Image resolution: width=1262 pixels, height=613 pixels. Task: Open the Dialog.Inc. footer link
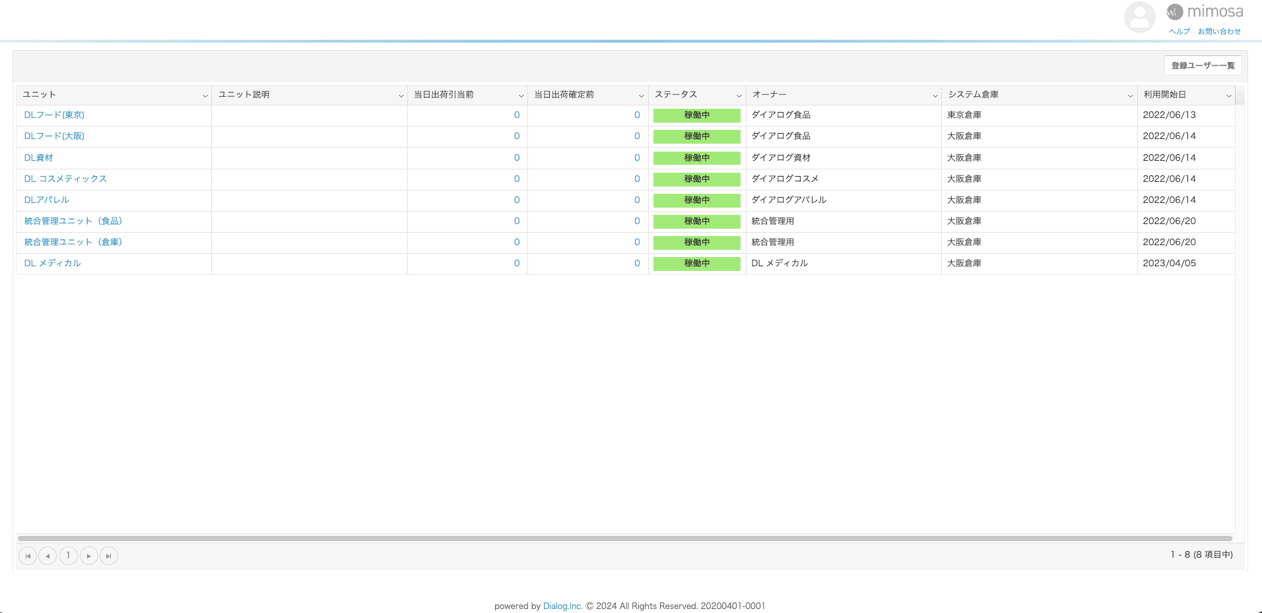tap(562, 606)
